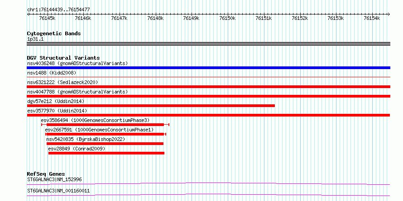Click the nsv4036248 blue variant bar
Screen dimensions: 403x201
208,68
